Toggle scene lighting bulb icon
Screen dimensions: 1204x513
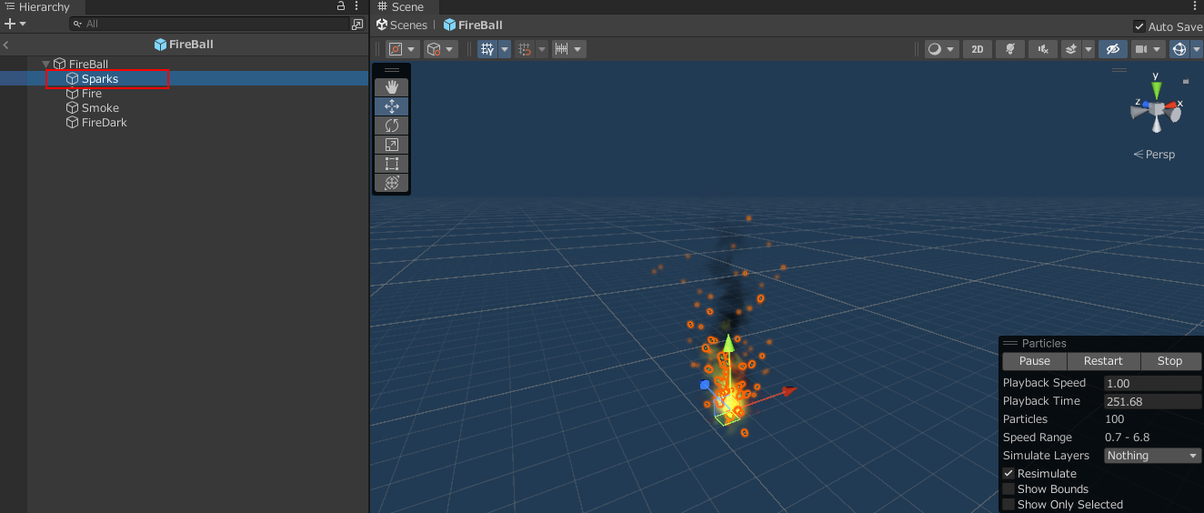1010,49
